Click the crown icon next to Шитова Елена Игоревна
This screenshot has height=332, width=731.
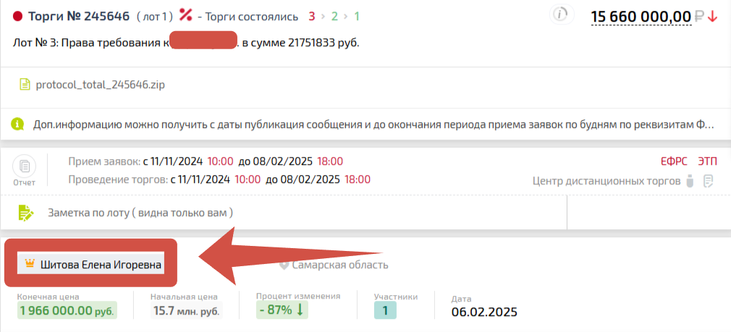pos(30,264)
